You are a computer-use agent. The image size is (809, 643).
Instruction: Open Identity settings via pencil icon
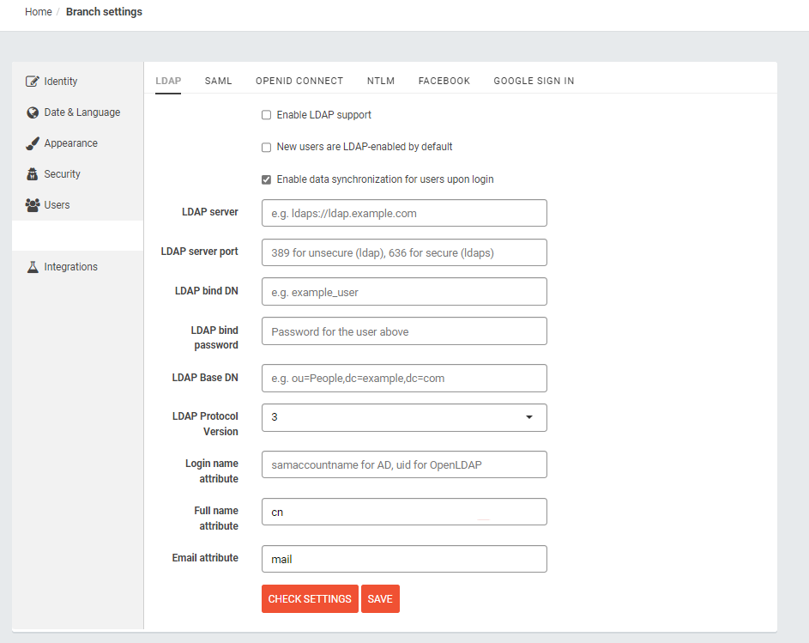tap(32, 81)
